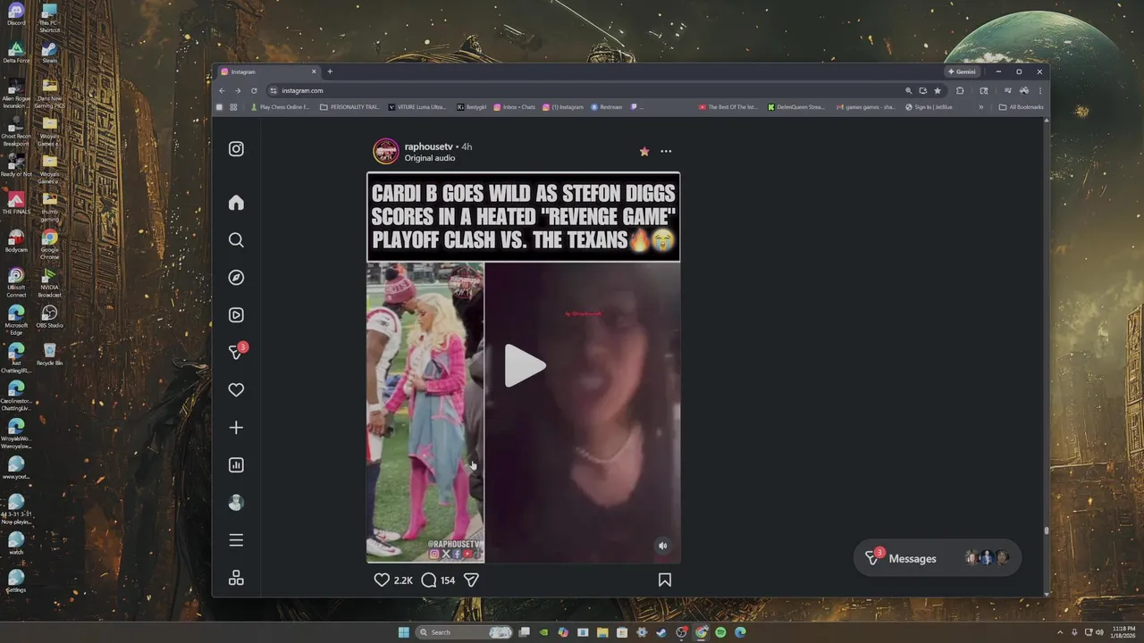This screenshot has width=1144, height=643.
Task: Open Steam from the taskbar
Action: pyautogui.click(x=661, y=632)
